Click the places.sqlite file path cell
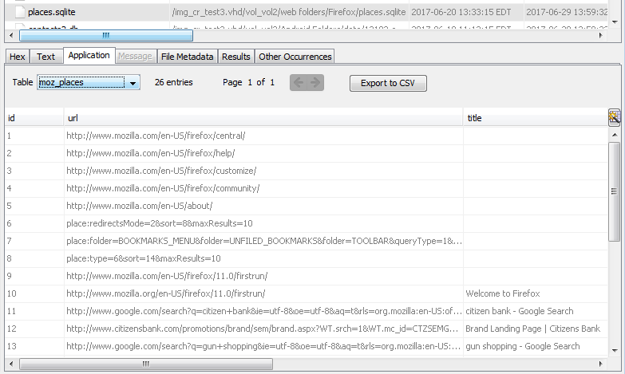This screenshot has width=625, height=374. point(289,12)
